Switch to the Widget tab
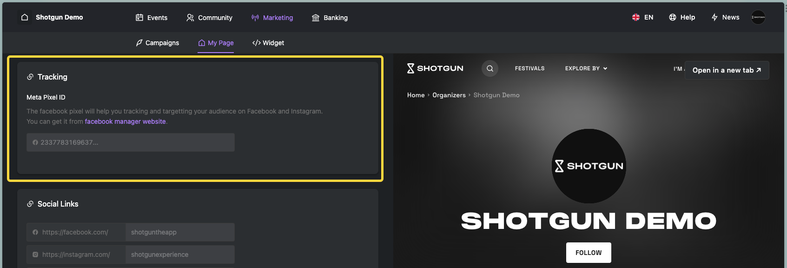Image resolution: width=787 pixels, height=268 pixels. coord(268,43)
